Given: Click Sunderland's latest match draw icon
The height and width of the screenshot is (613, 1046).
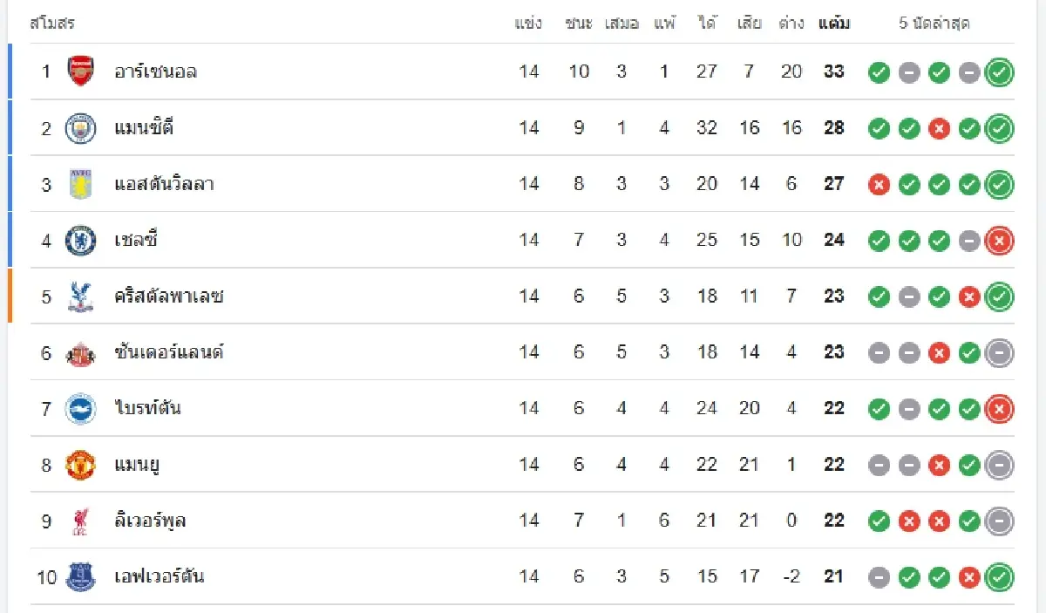Looking at the screenshot, I should (x=999, y=353).
